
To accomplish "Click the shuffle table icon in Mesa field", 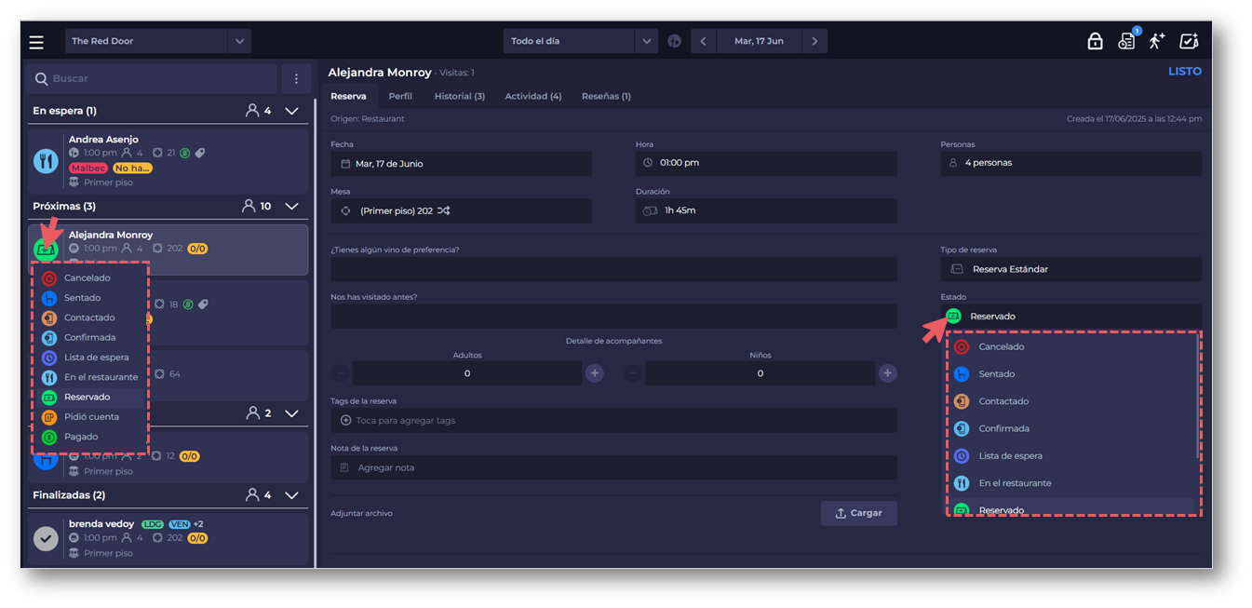I will coord(444,210).
